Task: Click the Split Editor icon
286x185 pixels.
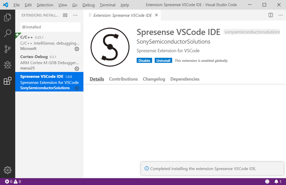Action: [270, 15]
